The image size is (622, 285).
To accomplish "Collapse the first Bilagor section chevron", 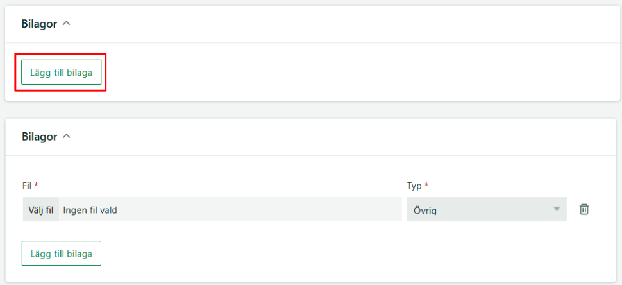I will 67,24.
